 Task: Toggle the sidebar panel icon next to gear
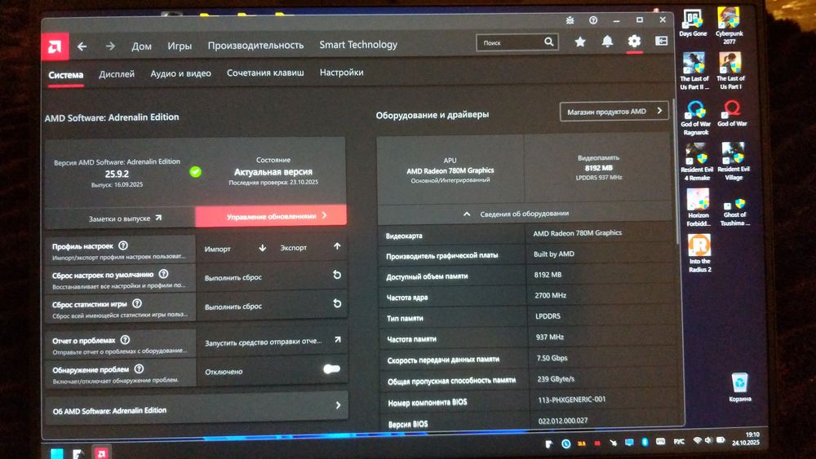coord(662,41)
